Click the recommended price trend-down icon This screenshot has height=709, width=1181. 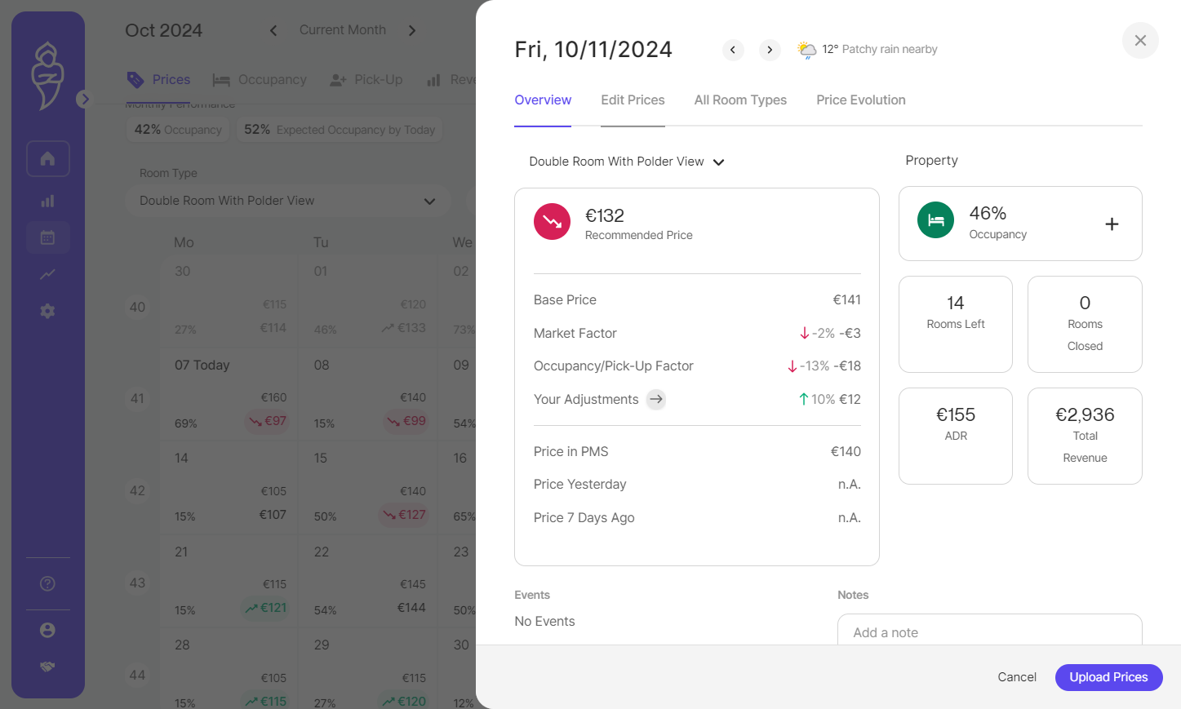[x=552, y=221]
